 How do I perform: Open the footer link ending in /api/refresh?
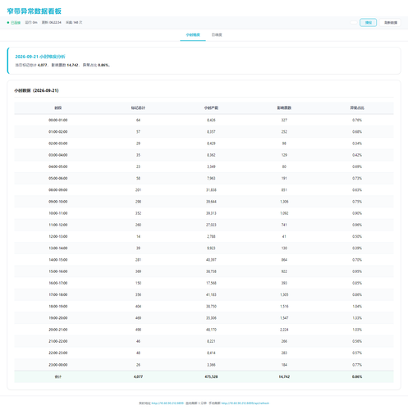(x=245, y=403)
